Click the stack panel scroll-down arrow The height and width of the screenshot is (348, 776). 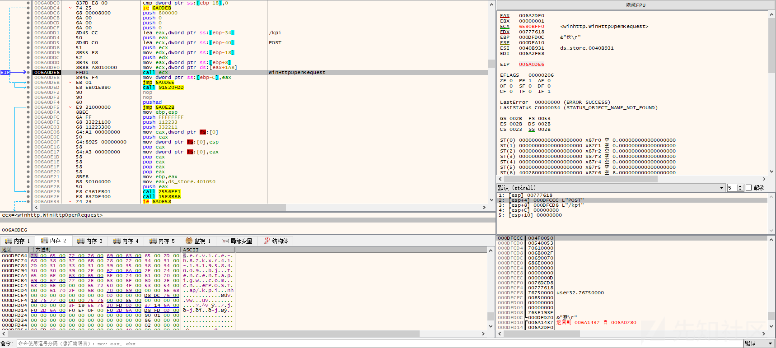(x=771, y=326)
